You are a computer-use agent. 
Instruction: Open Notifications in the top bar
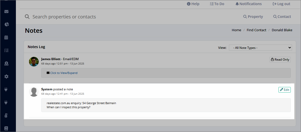[x=248, y=4]
